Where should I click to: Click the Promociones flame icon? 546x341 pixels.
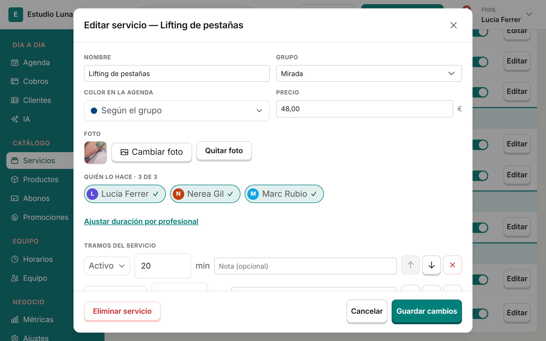(15, 217)
